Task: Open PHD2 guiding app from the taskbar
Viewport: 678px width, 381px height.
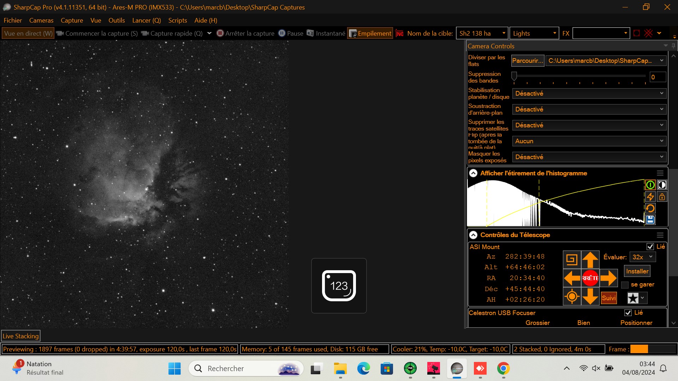Action: pyautogui.click(x=410, y=369)
